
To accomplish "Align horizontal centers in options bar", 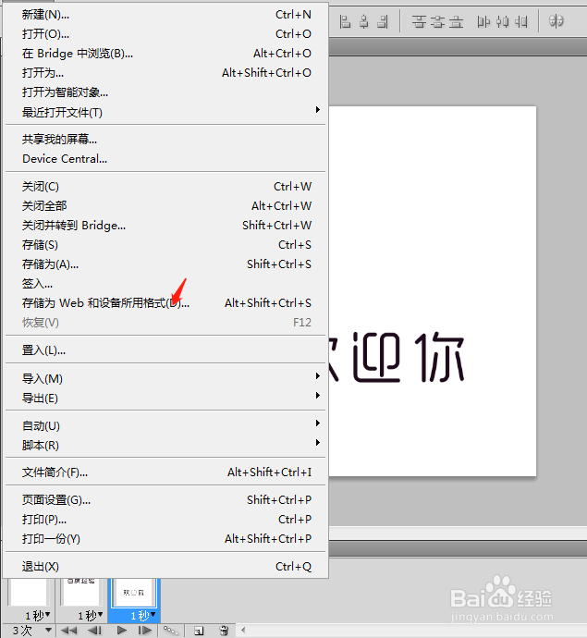I will [364, 21].
